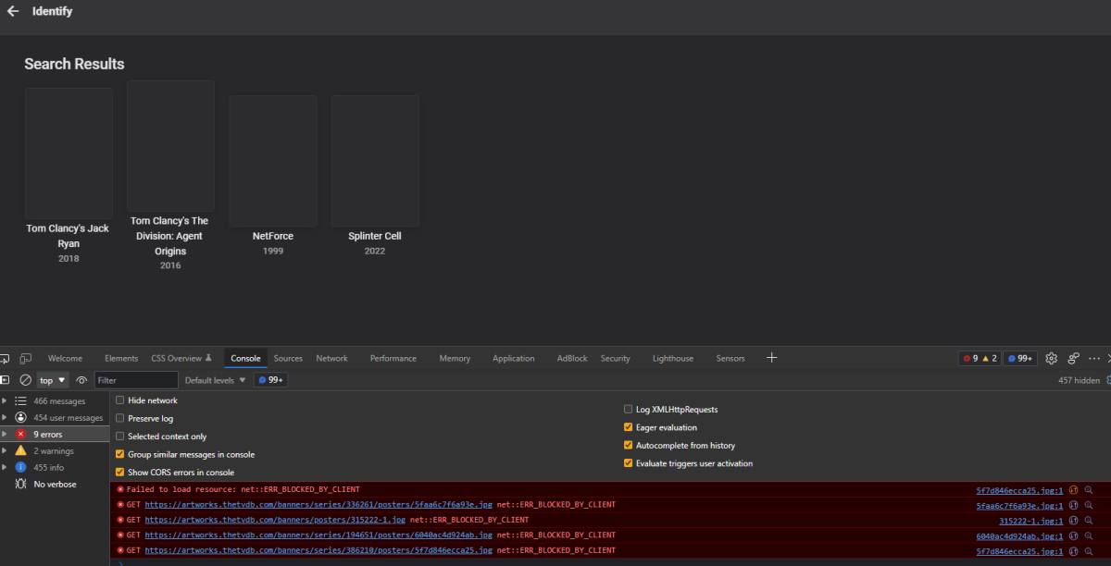Check the Preserve log option
Image resolution: width=1111 pixels, height=566 pixels.
tap(120, 418)
